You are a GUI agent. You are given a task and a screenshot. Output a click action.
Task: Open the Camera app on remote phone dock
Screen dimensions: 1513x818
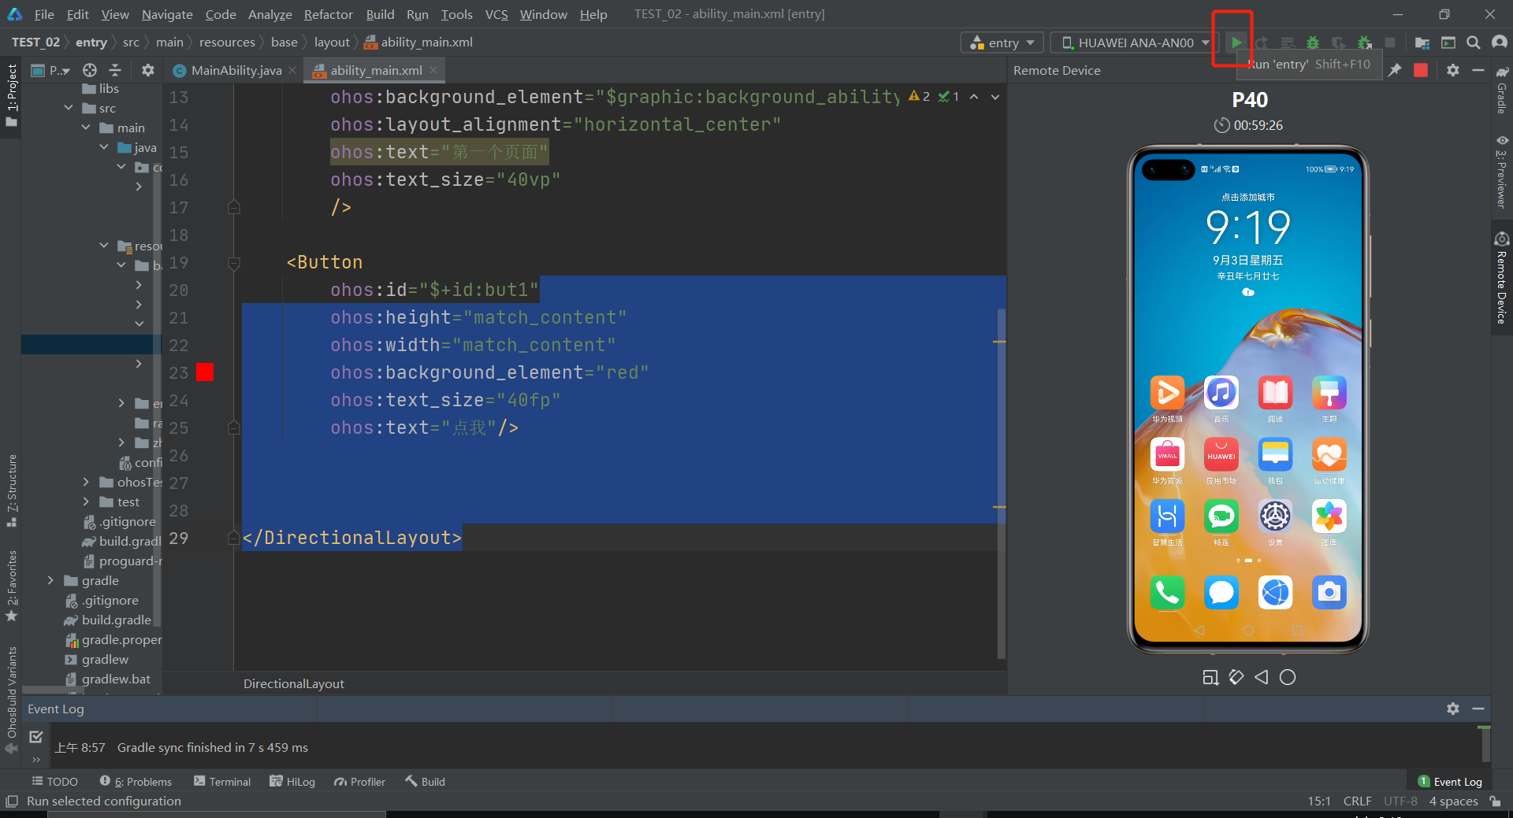coord(1329,592)
